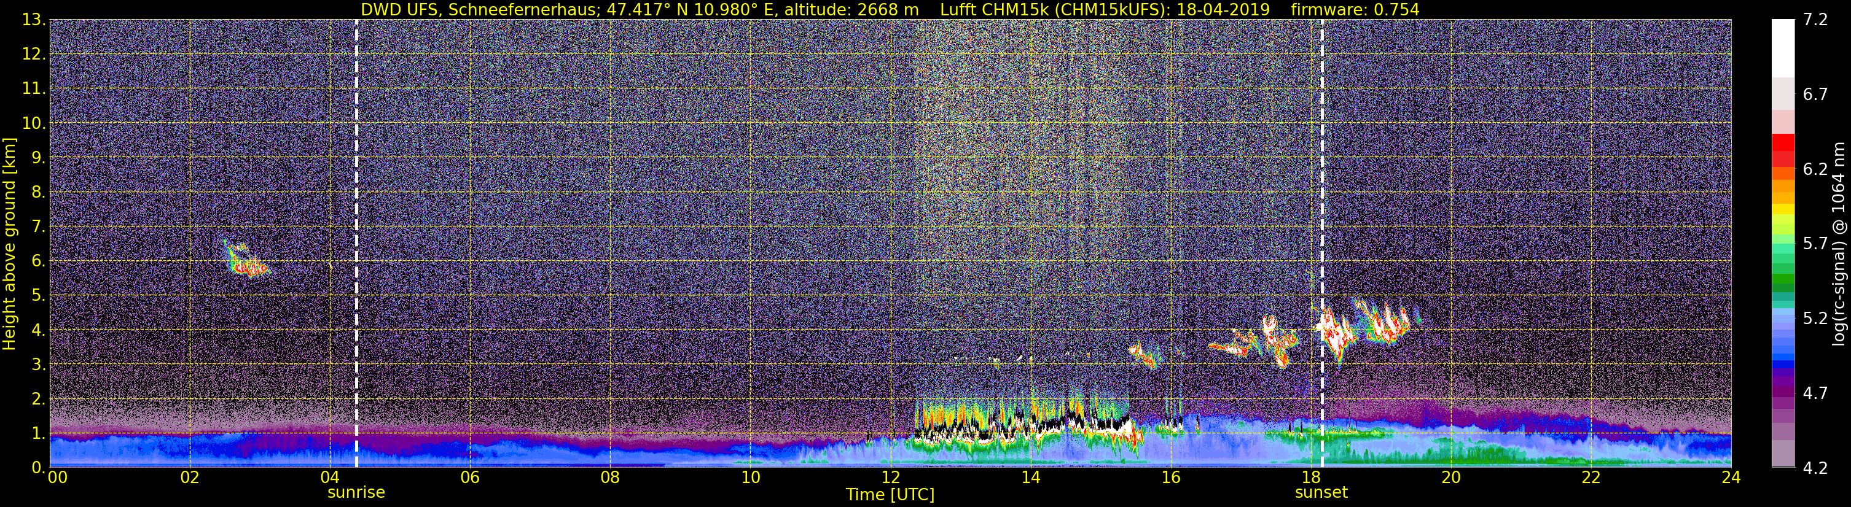Click the log(rc-signal) @ 1064 nm colorbar label
Screen dimensions: 1851x507
point(1838,244)
